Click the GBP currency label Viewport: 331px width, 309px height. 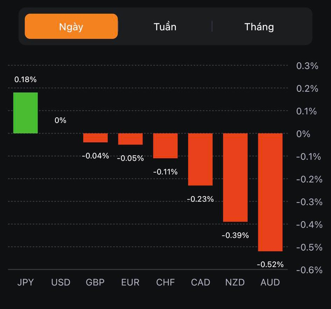click(95, 282)
